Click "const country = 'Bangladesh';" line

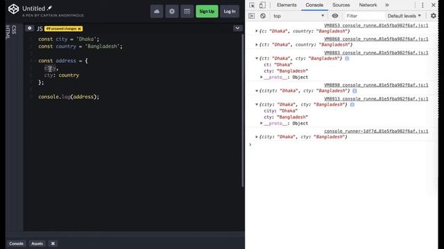80,46
